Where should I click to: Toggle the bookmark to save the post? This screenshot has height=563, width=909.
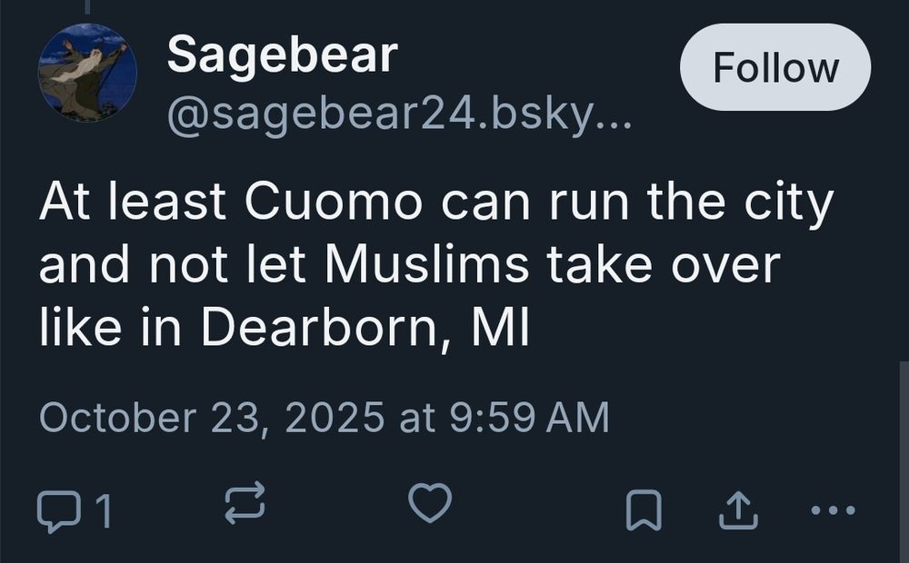[x=645, y=509]
